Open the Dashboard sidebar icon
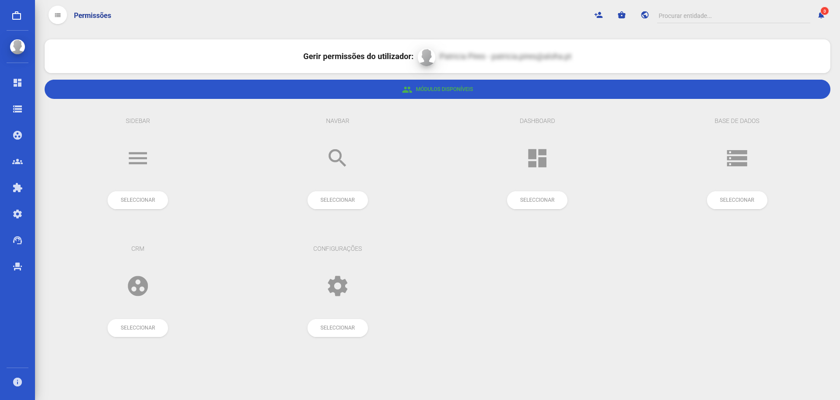Screen dimensions: 840x400 pyautogui.click(x=17, y=83)
